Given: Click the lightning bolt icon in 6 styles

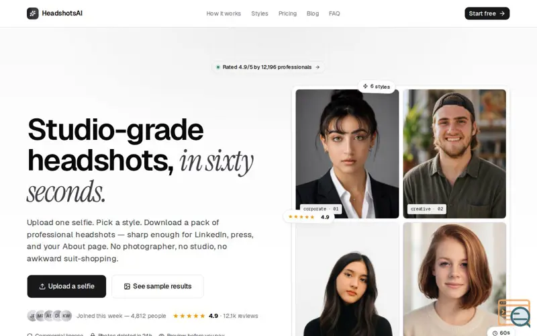Looking at the screenshot, I should pos(365,87).
